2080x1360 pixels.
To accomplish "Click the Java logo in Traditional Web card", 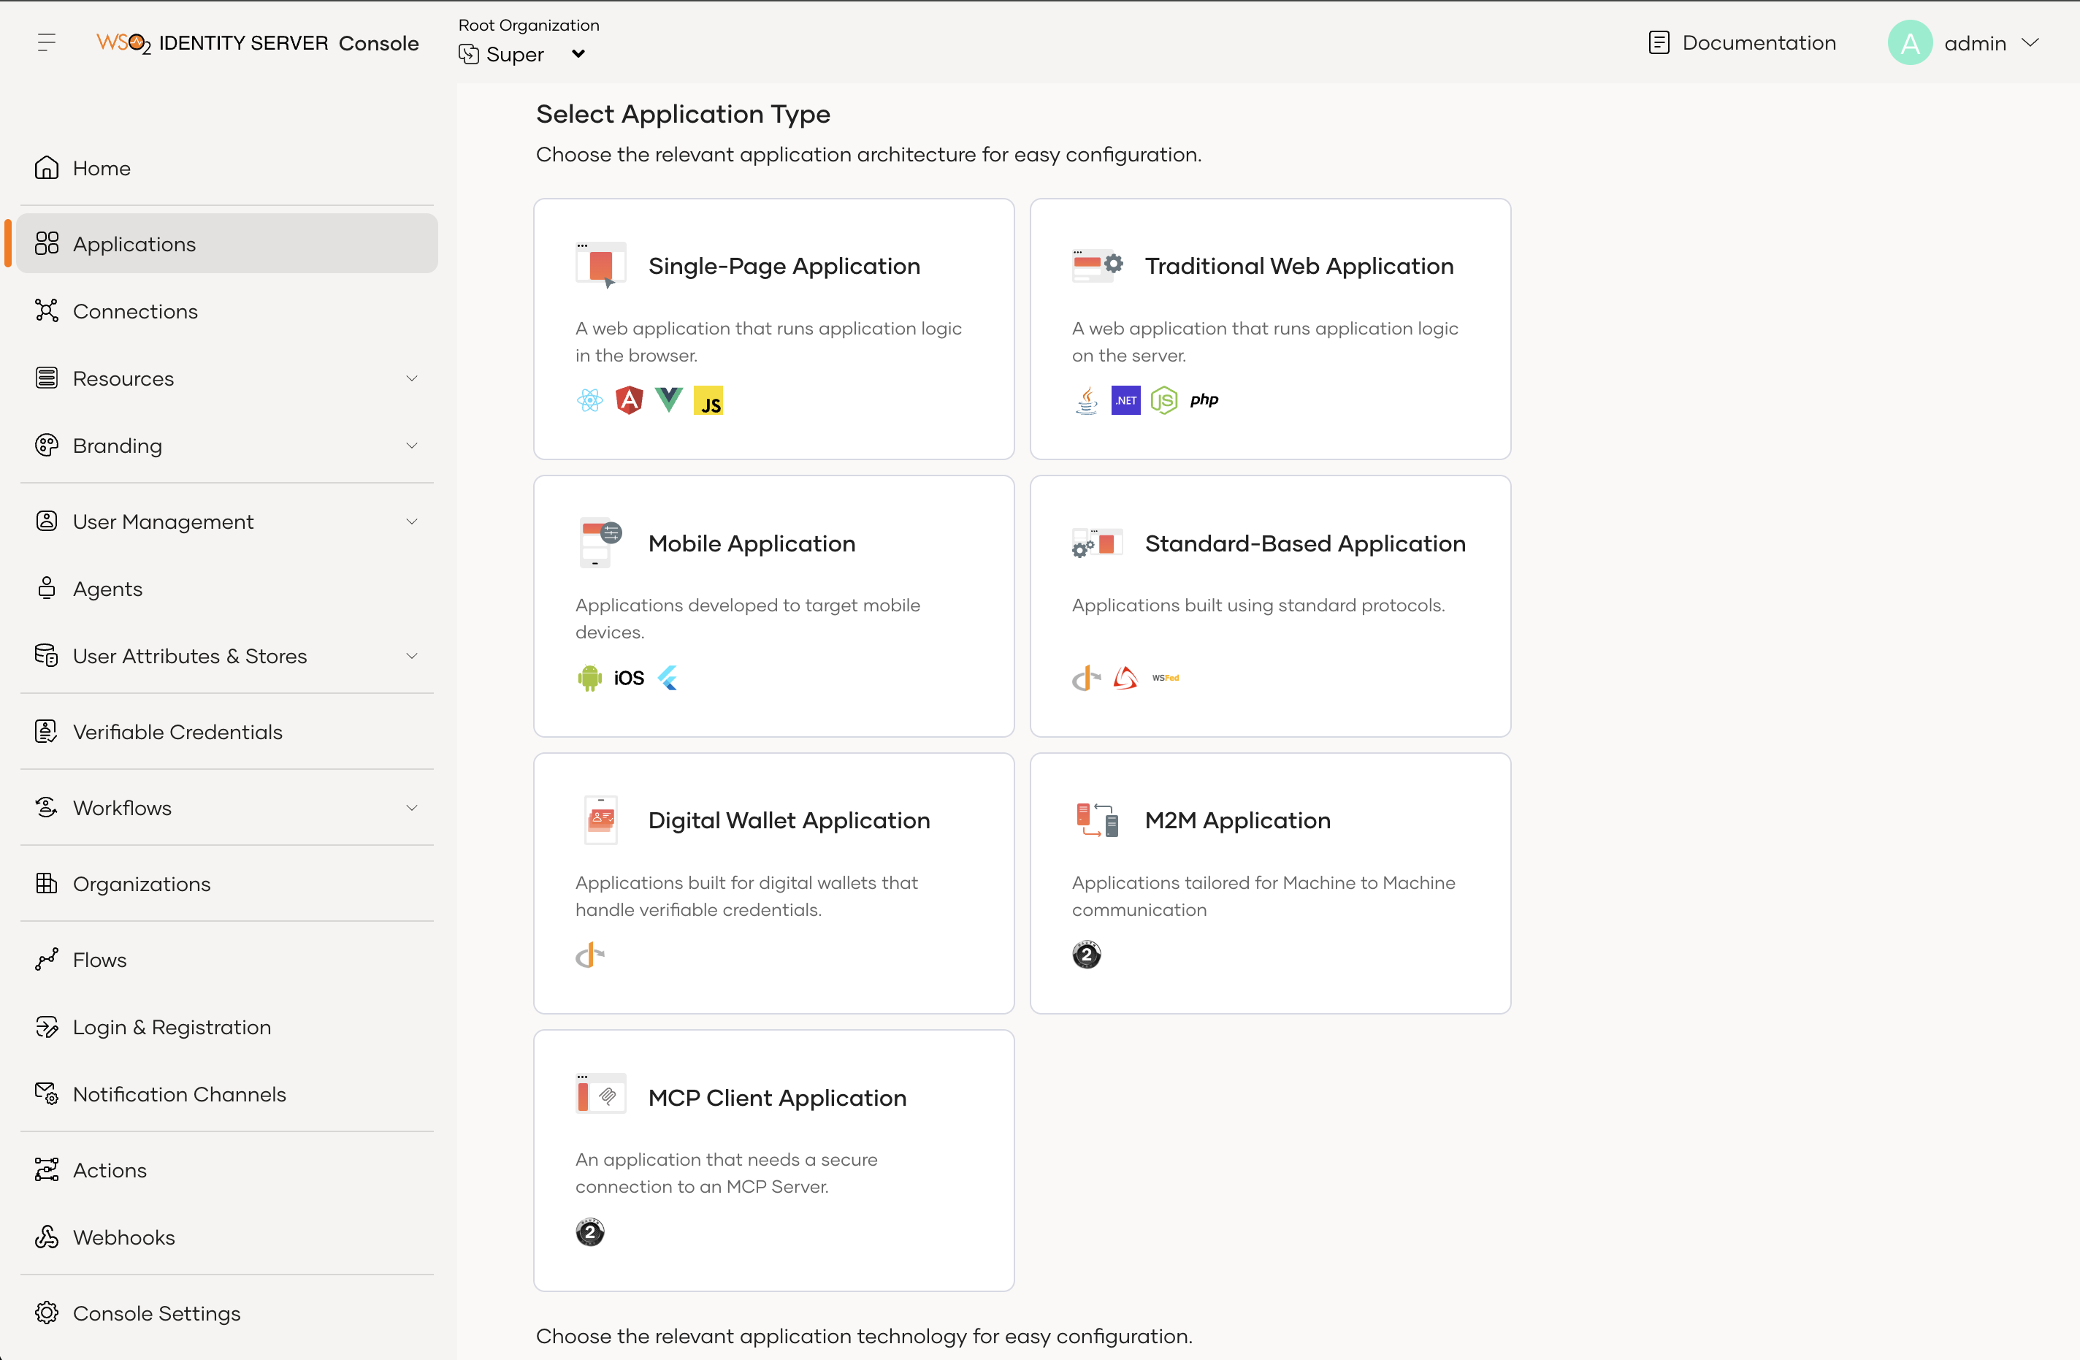I will [x=1086, y=400].
